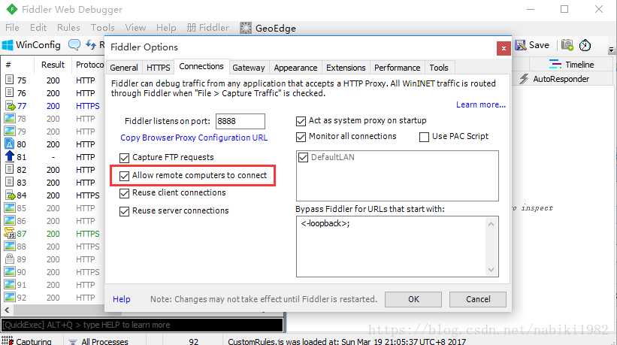The height and width of the screenshot is (345, 617).
Task: Switch to the Tools tab in options
Action: pyautogui.click(x=439, y=68)
